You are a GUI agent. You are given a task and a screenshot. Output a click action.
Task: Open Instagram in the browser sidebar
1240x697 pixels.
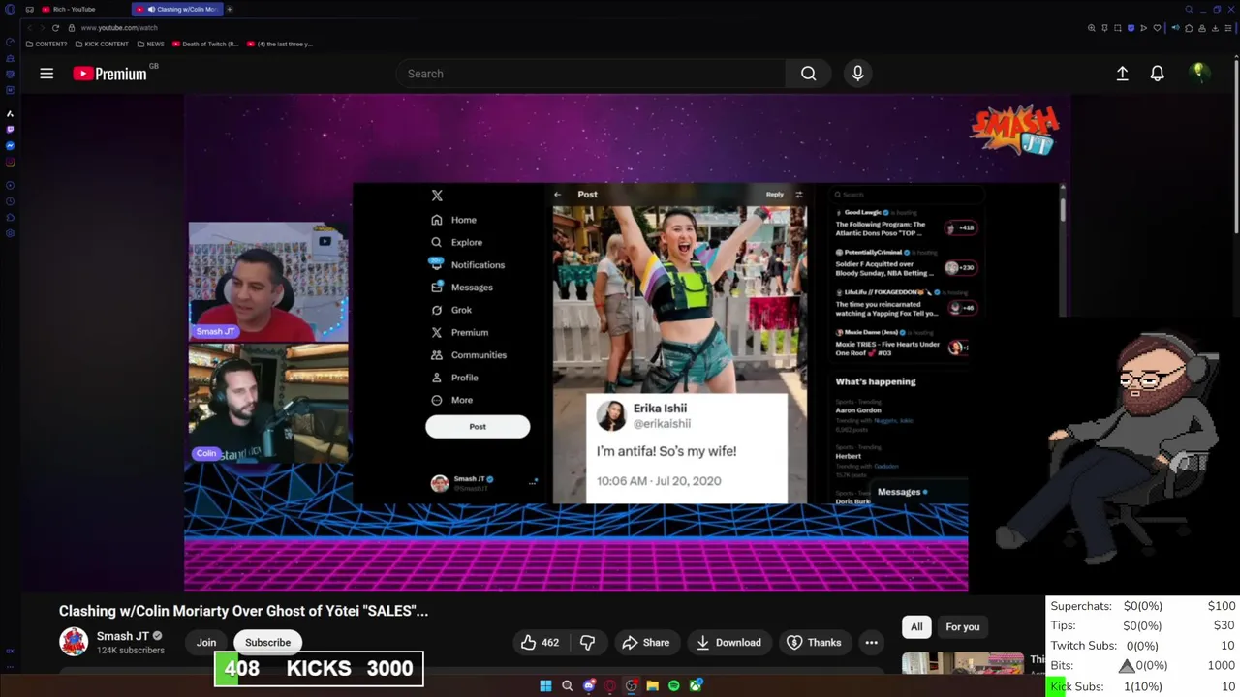click(x=11, y=162)
